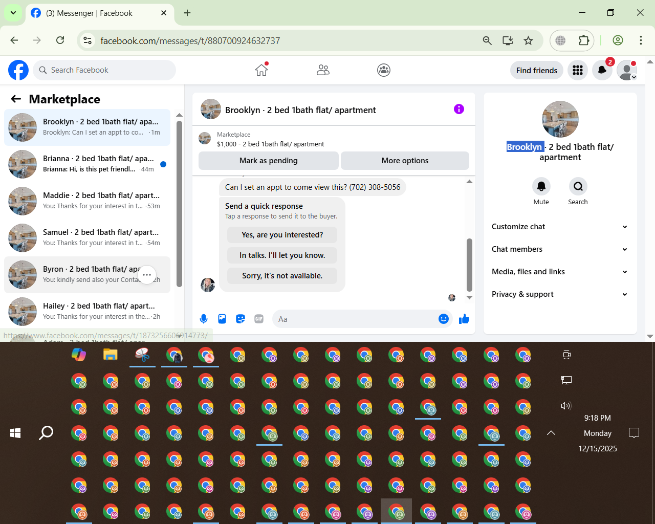Click Mark as pending button

tap(269, 161)
